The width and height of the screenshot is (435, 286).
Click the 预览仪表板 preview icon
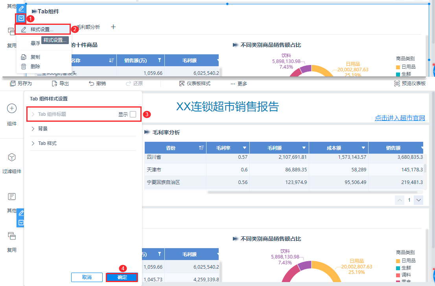click(x=397, y=84)
